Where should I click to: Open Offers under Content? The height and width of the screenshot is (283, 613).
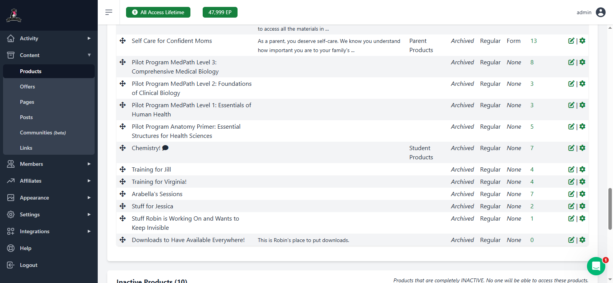pyautogui.click(x=28, y=87)
